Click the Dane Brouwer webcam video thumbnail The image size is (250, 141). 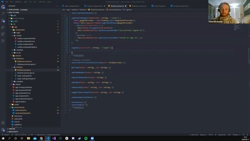(x=229, y=12)
